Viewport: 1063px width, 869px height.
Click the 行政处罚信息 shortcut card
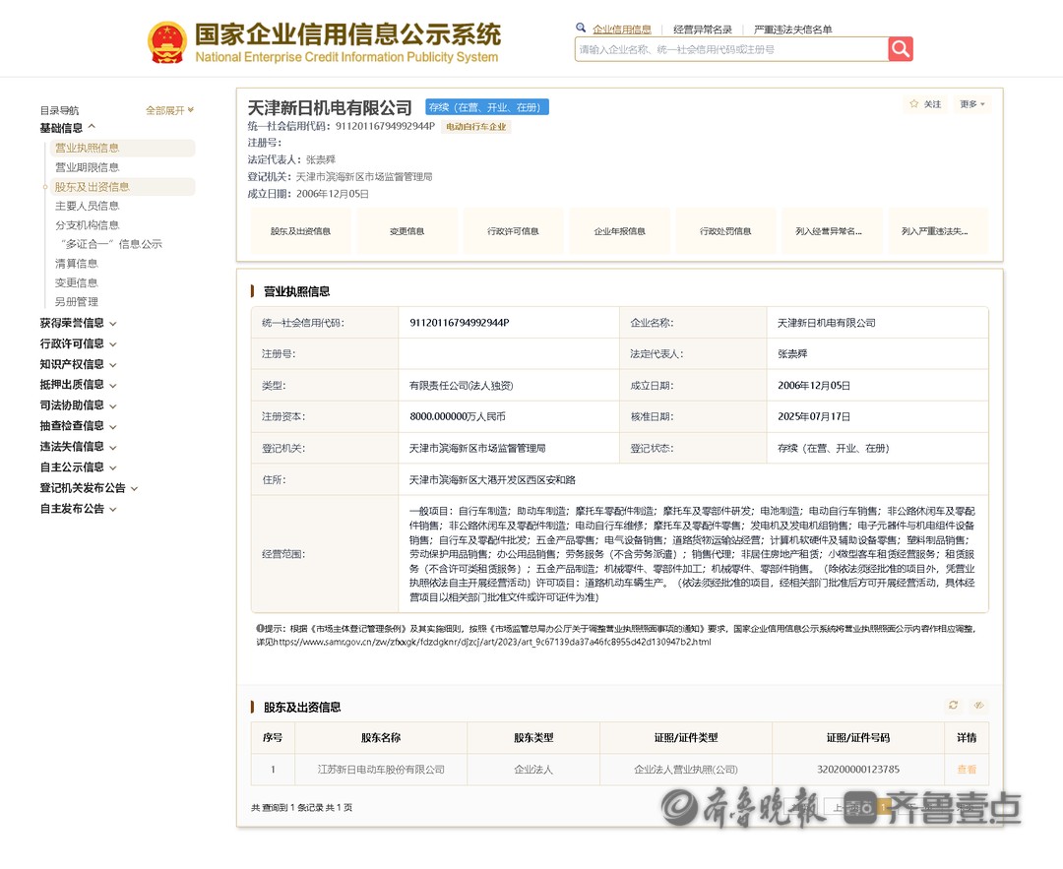tap(725, 231)
